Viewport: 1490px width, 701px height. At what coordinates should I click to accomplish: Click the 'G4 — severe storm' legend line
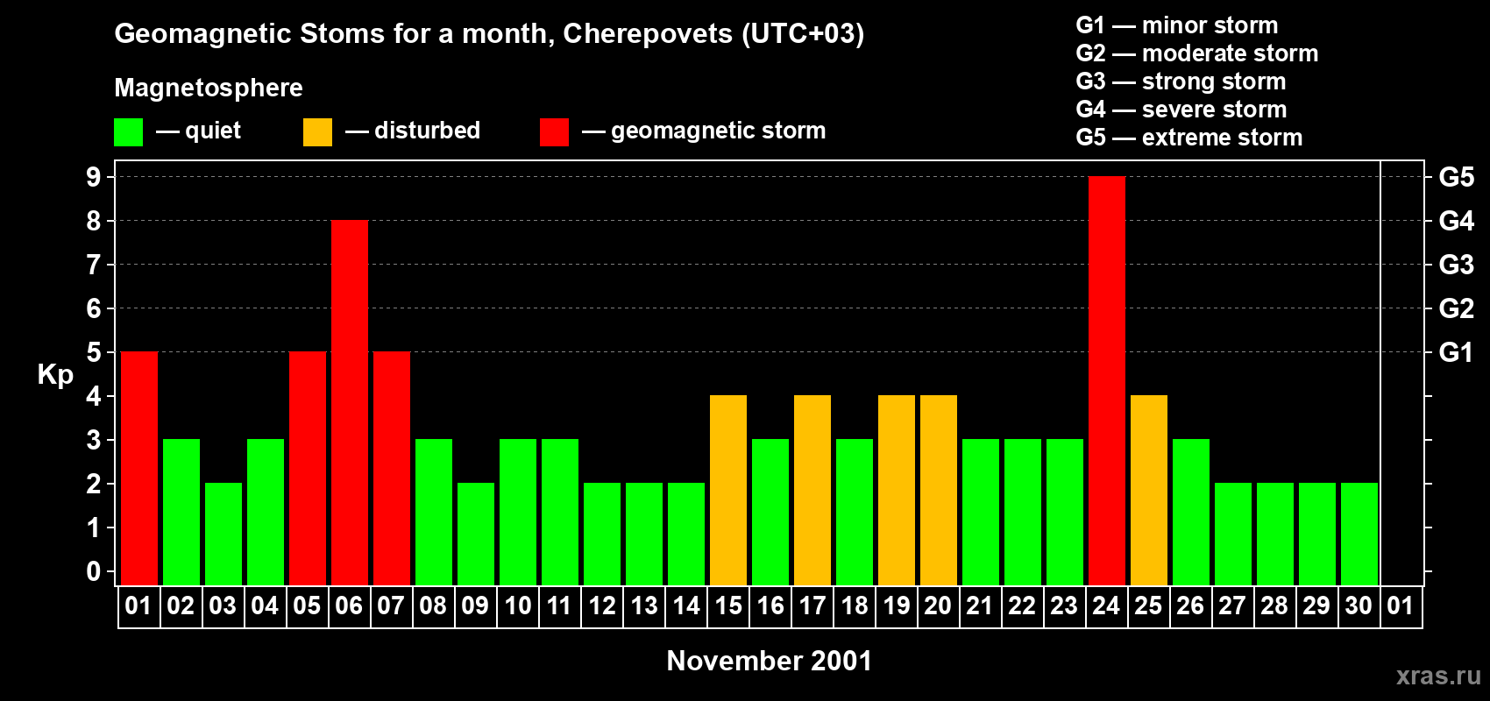(1181, 110)
